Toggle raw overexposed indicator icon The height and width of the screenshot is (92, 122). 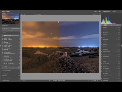tap(92, 80)
